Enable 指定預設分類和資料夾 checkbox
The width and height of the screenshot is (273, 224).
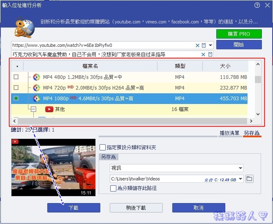102,148
